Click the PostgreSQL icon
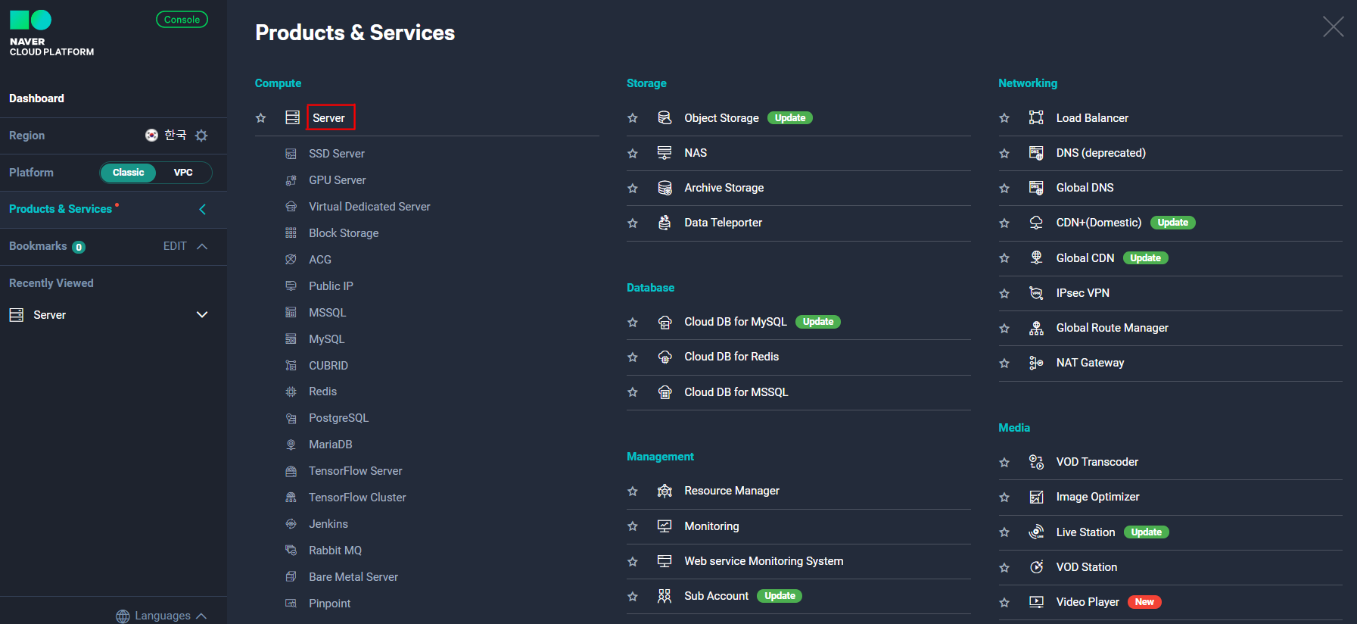Screen dimensions: 1357x624 coord(291,418)
